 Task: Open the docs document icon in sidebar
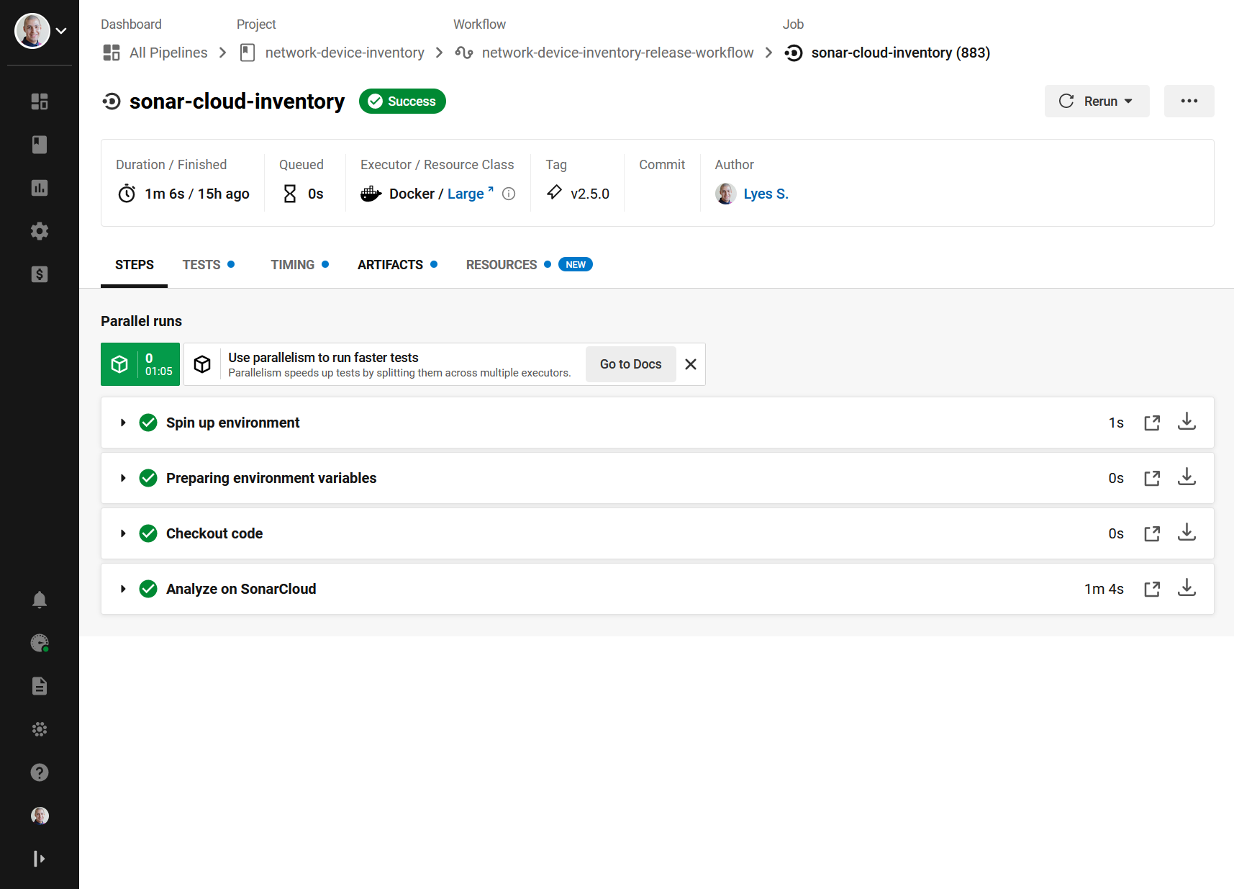coord(40,686)
